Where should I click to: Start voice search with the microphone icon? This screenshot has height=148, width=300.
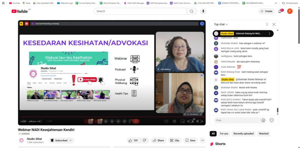coord(203,11)
